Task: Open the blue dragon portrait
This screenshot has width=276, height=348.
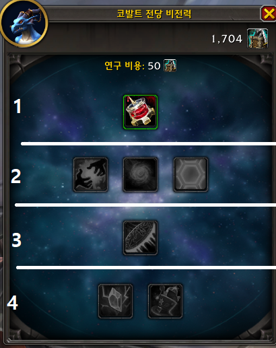Action: pos(24,24)
